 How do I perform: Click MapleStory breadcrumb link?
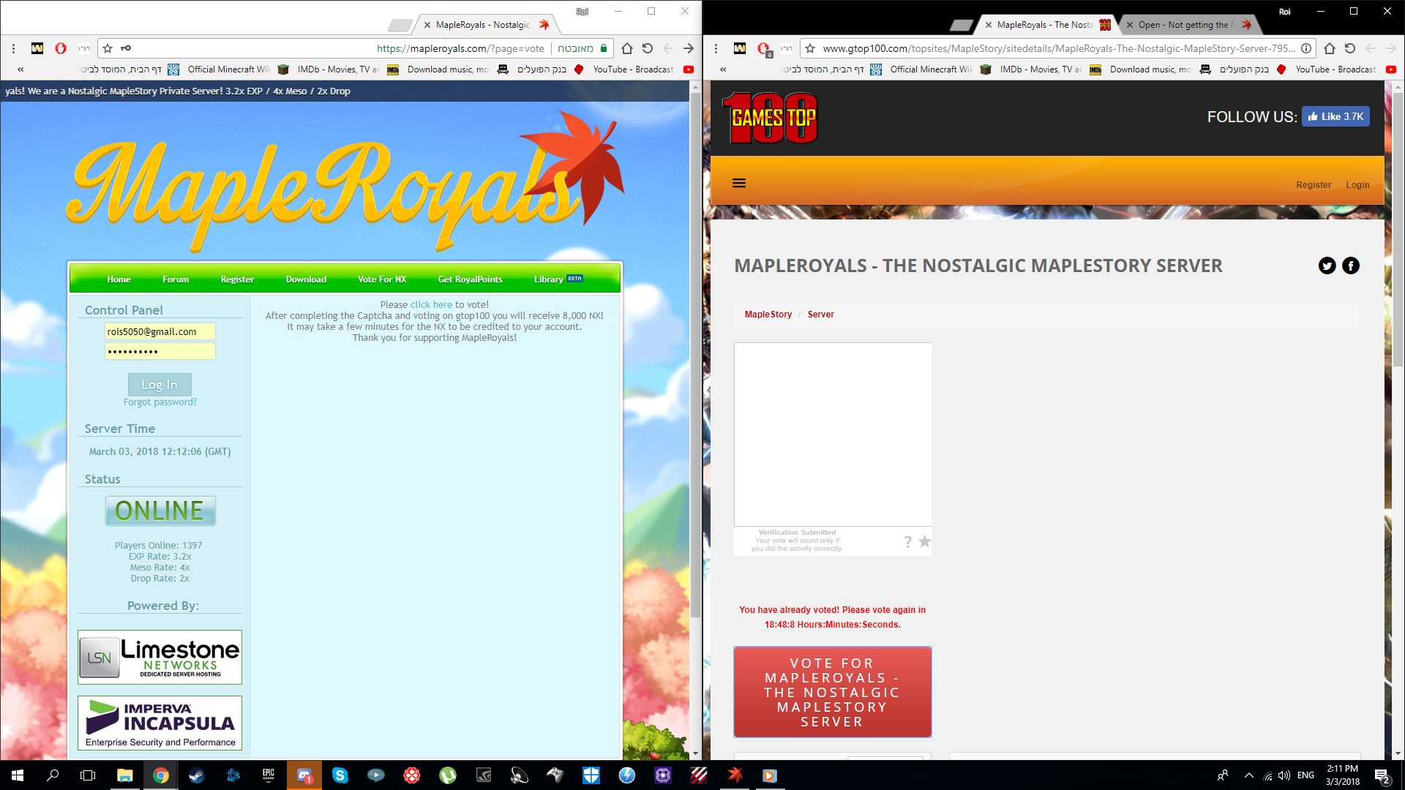click(x=768, y=315)
